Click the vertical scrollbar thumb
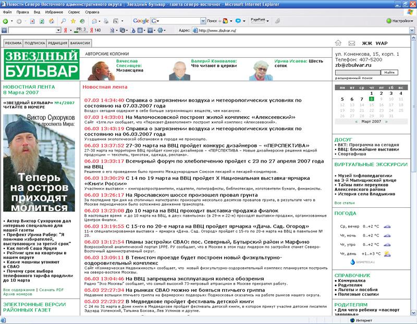The height and width of the screenshot is (324, 417). [x=413, y=106]
